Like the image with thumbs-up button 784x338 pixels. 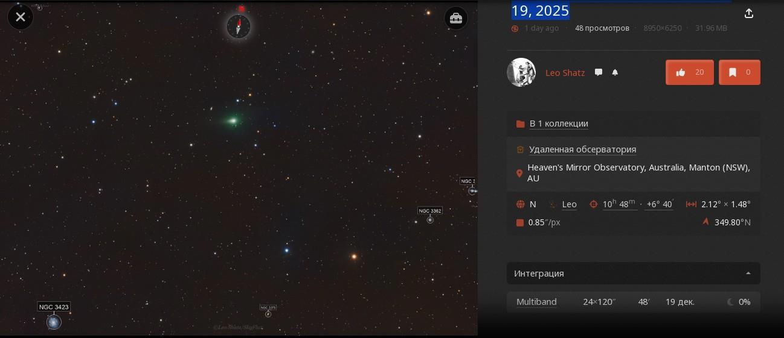pyautogui.click(x=690, y=72)
